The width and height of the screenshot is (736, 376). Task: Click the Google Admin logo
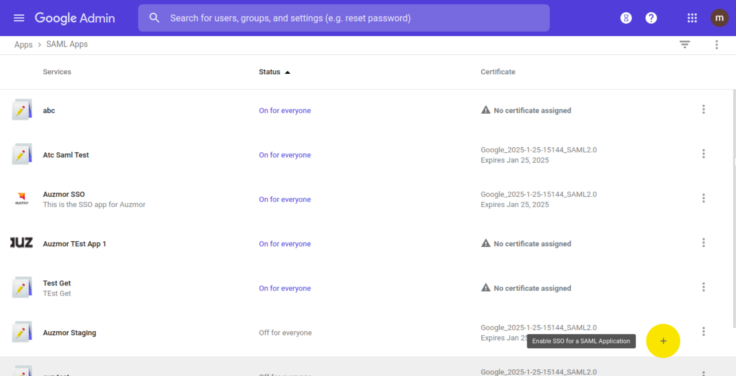75,18
